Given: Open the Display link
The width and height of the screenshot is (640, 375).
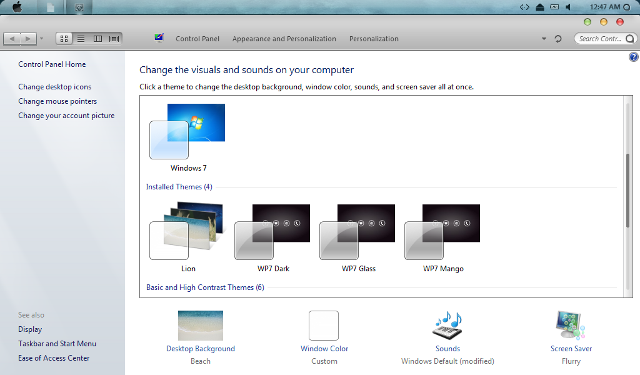Looking at the screenshot, I should tap(30, 329).
